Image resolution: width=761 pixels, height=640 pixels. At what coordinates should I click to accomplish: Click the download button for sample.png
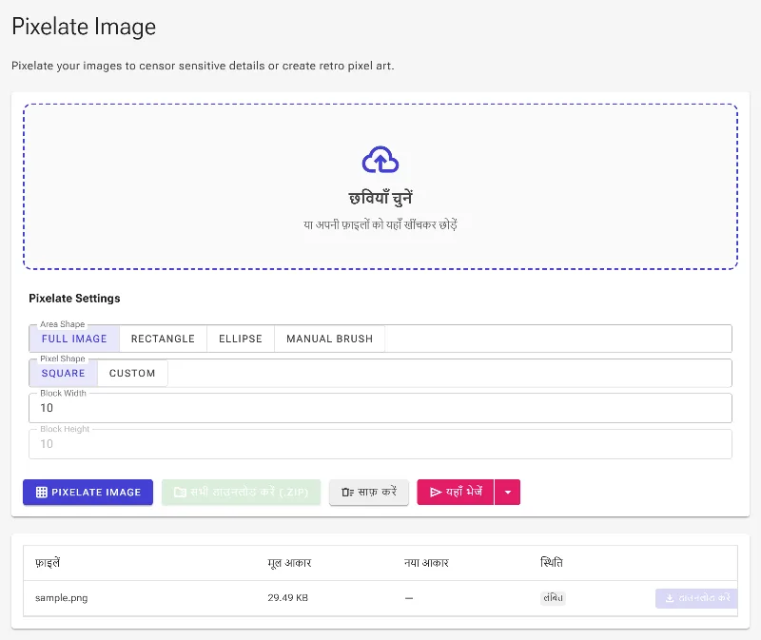pyautogui.click(x=696, y=598)
